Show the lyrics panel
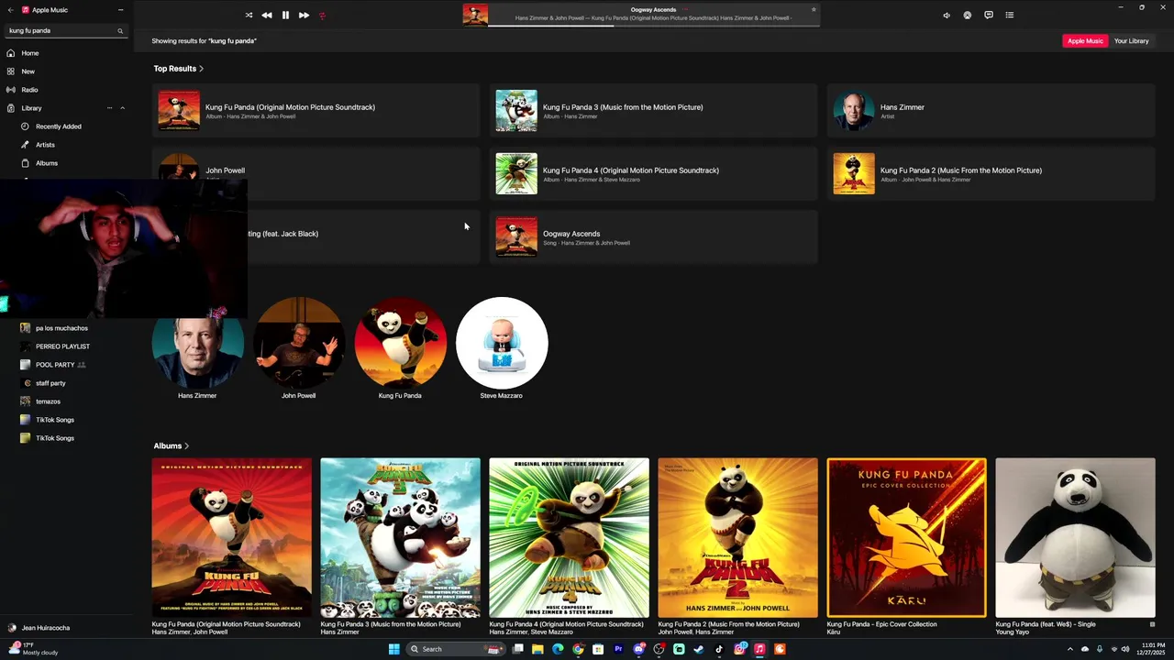The width and height of the screenshot is (1174, 660). click(988, 15)
